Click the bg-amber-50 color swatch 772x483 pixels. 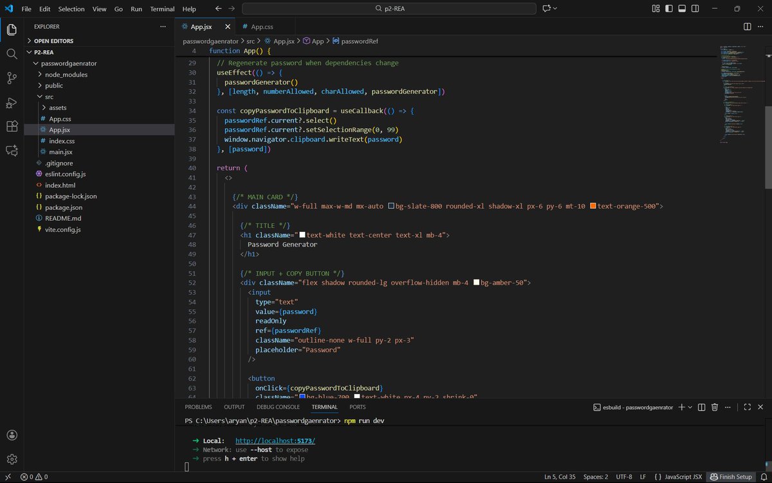pyautogui.click(x=476, y=283)
